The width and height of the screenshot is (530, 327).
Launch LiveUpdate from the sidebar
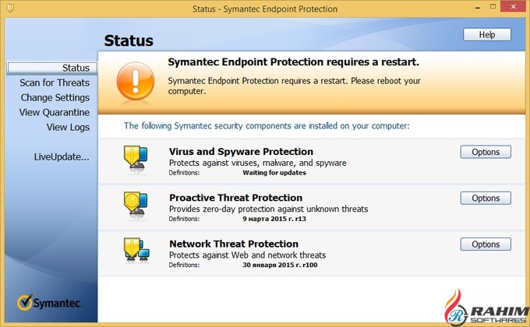(62, 156)
